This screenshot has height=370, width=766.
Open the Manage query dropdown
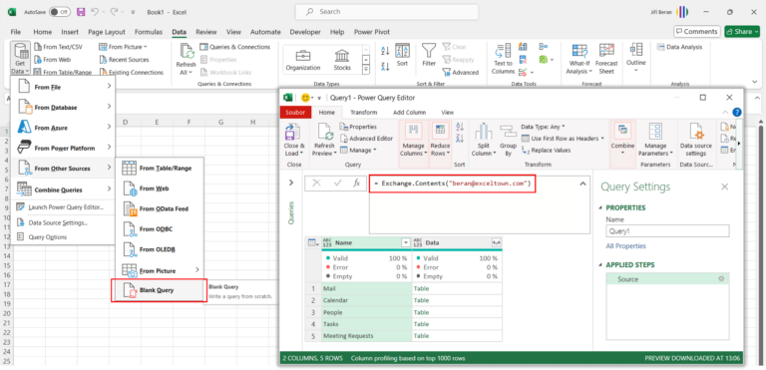[359, 150]
